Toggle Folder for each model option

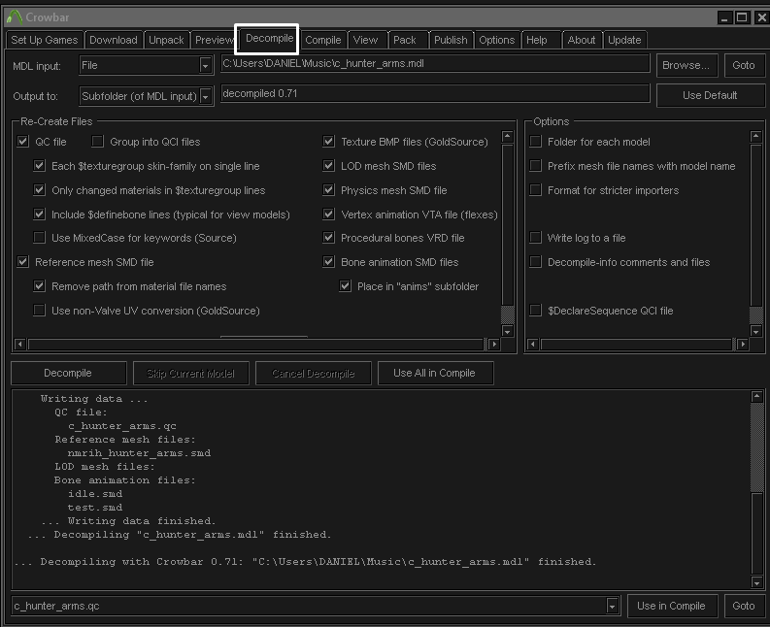point(535,142)
